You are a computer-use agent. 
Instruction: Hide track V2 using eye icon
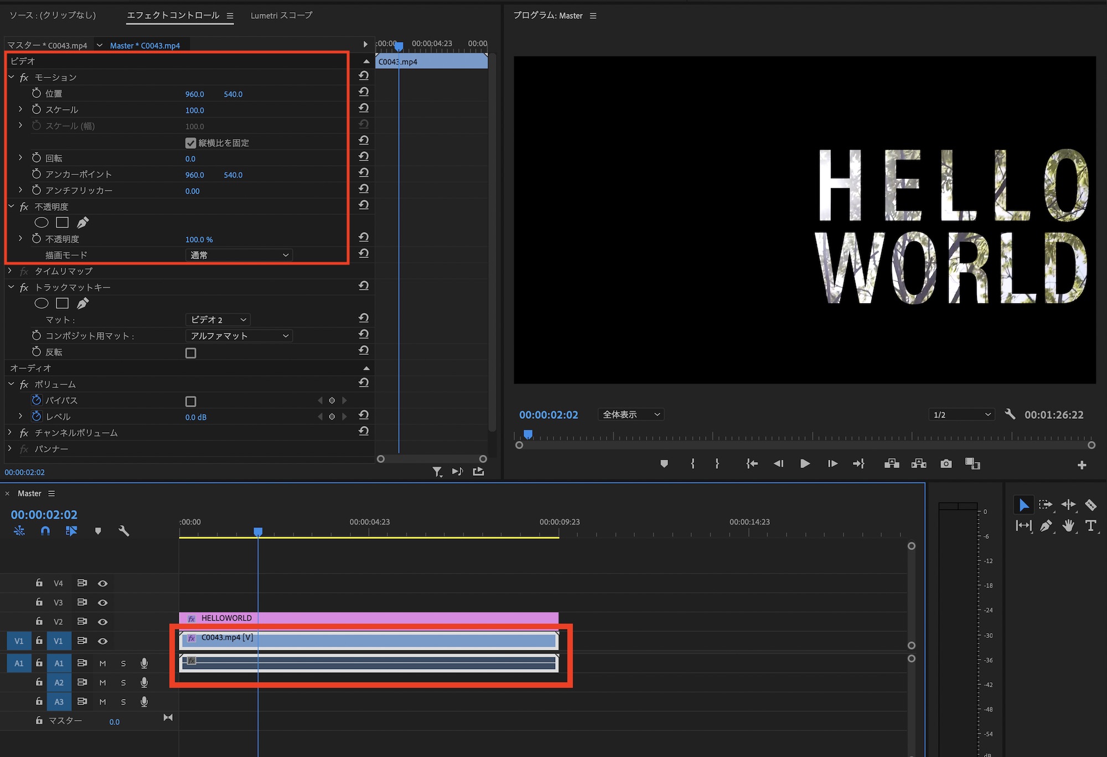pos(102,622)
